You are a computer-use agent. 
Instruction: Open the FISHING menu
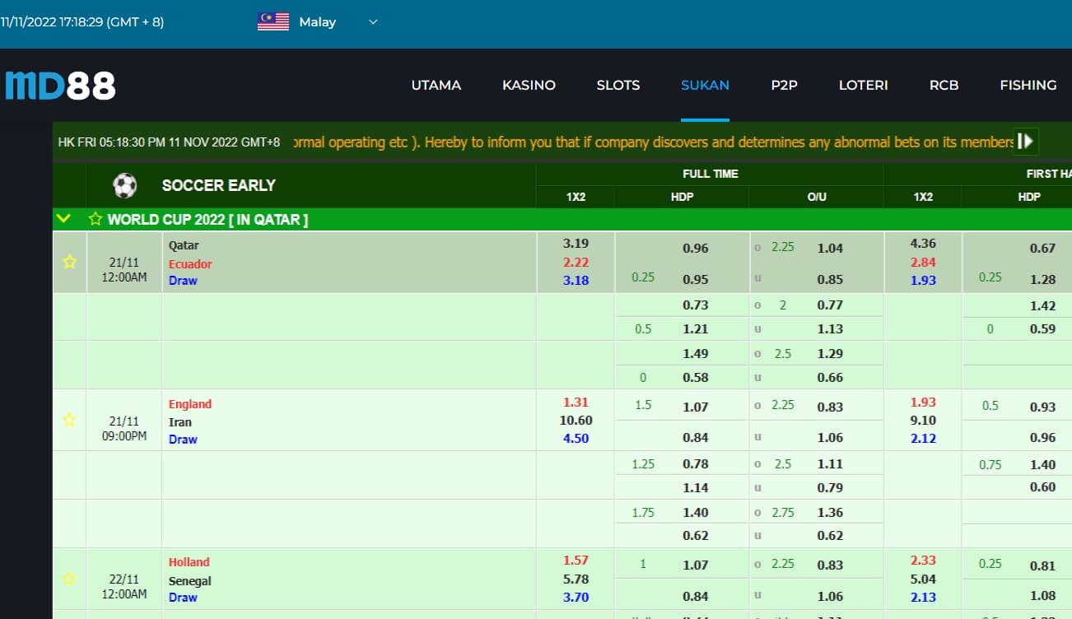(1028, 85)
